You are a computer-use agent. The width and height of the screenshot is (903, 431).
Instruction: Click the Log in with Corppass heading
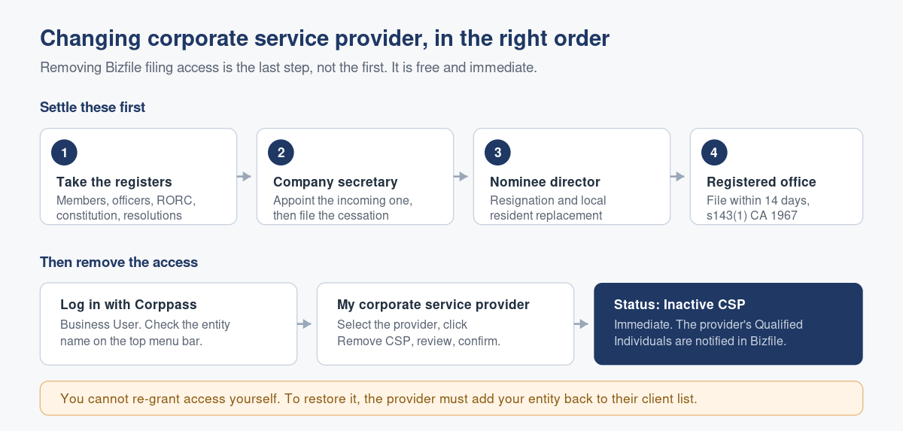129,305
